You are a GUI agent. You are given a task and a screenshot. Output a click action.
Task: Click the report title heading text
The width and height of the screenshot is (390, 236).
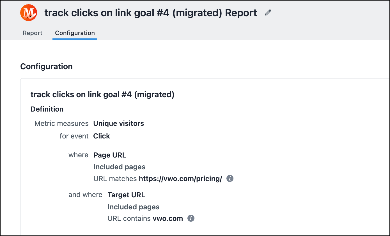(x=151, y=13)
